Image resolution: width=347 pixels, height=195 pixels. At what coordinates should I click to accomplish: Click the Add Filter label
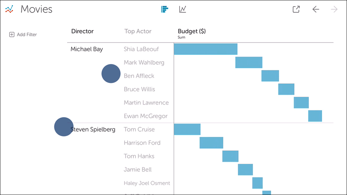tap(27, 35)
